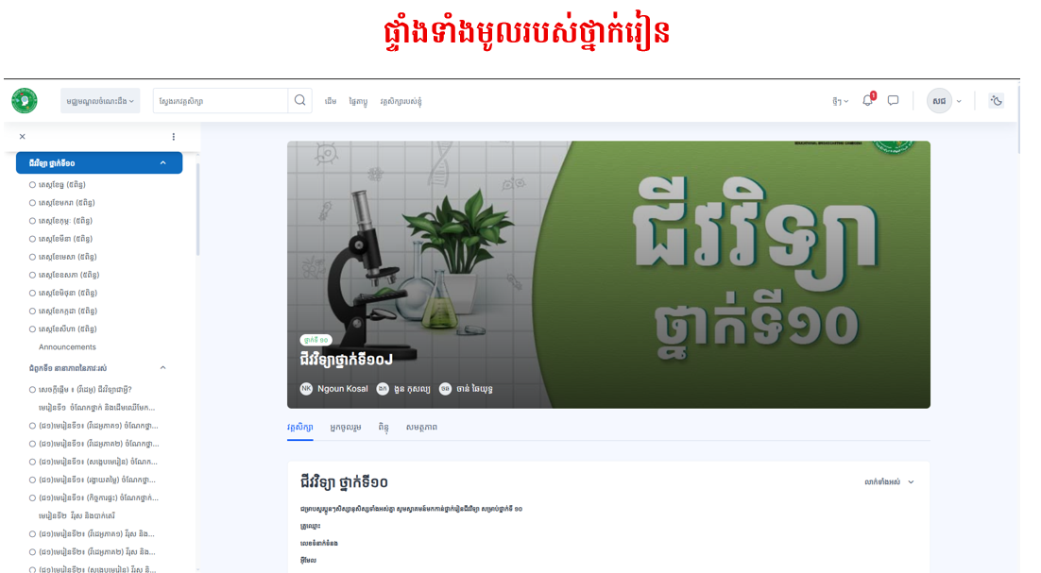Open the notifications bell
The height and width of the screenshot is (573, 1041).
867,101
